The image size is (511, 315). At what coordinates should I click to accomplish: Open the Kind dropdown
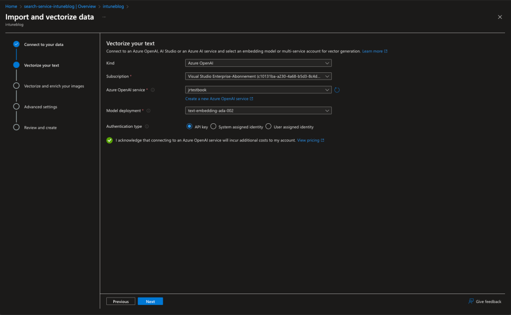258,63
